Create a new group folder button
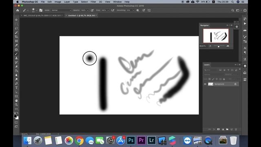This screenshot has width=261, height=147. coord(227,129)
